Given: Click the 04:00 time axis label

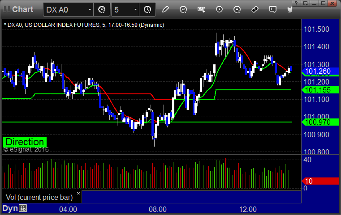Looking at the screenshot, I should pyautogui.click(x=68, y=209).
